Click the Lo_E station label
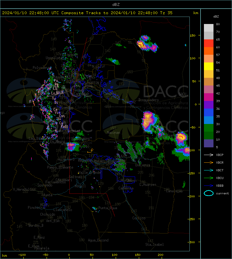Viewport: 232px width, 259px height. click(x=60, y=93)
